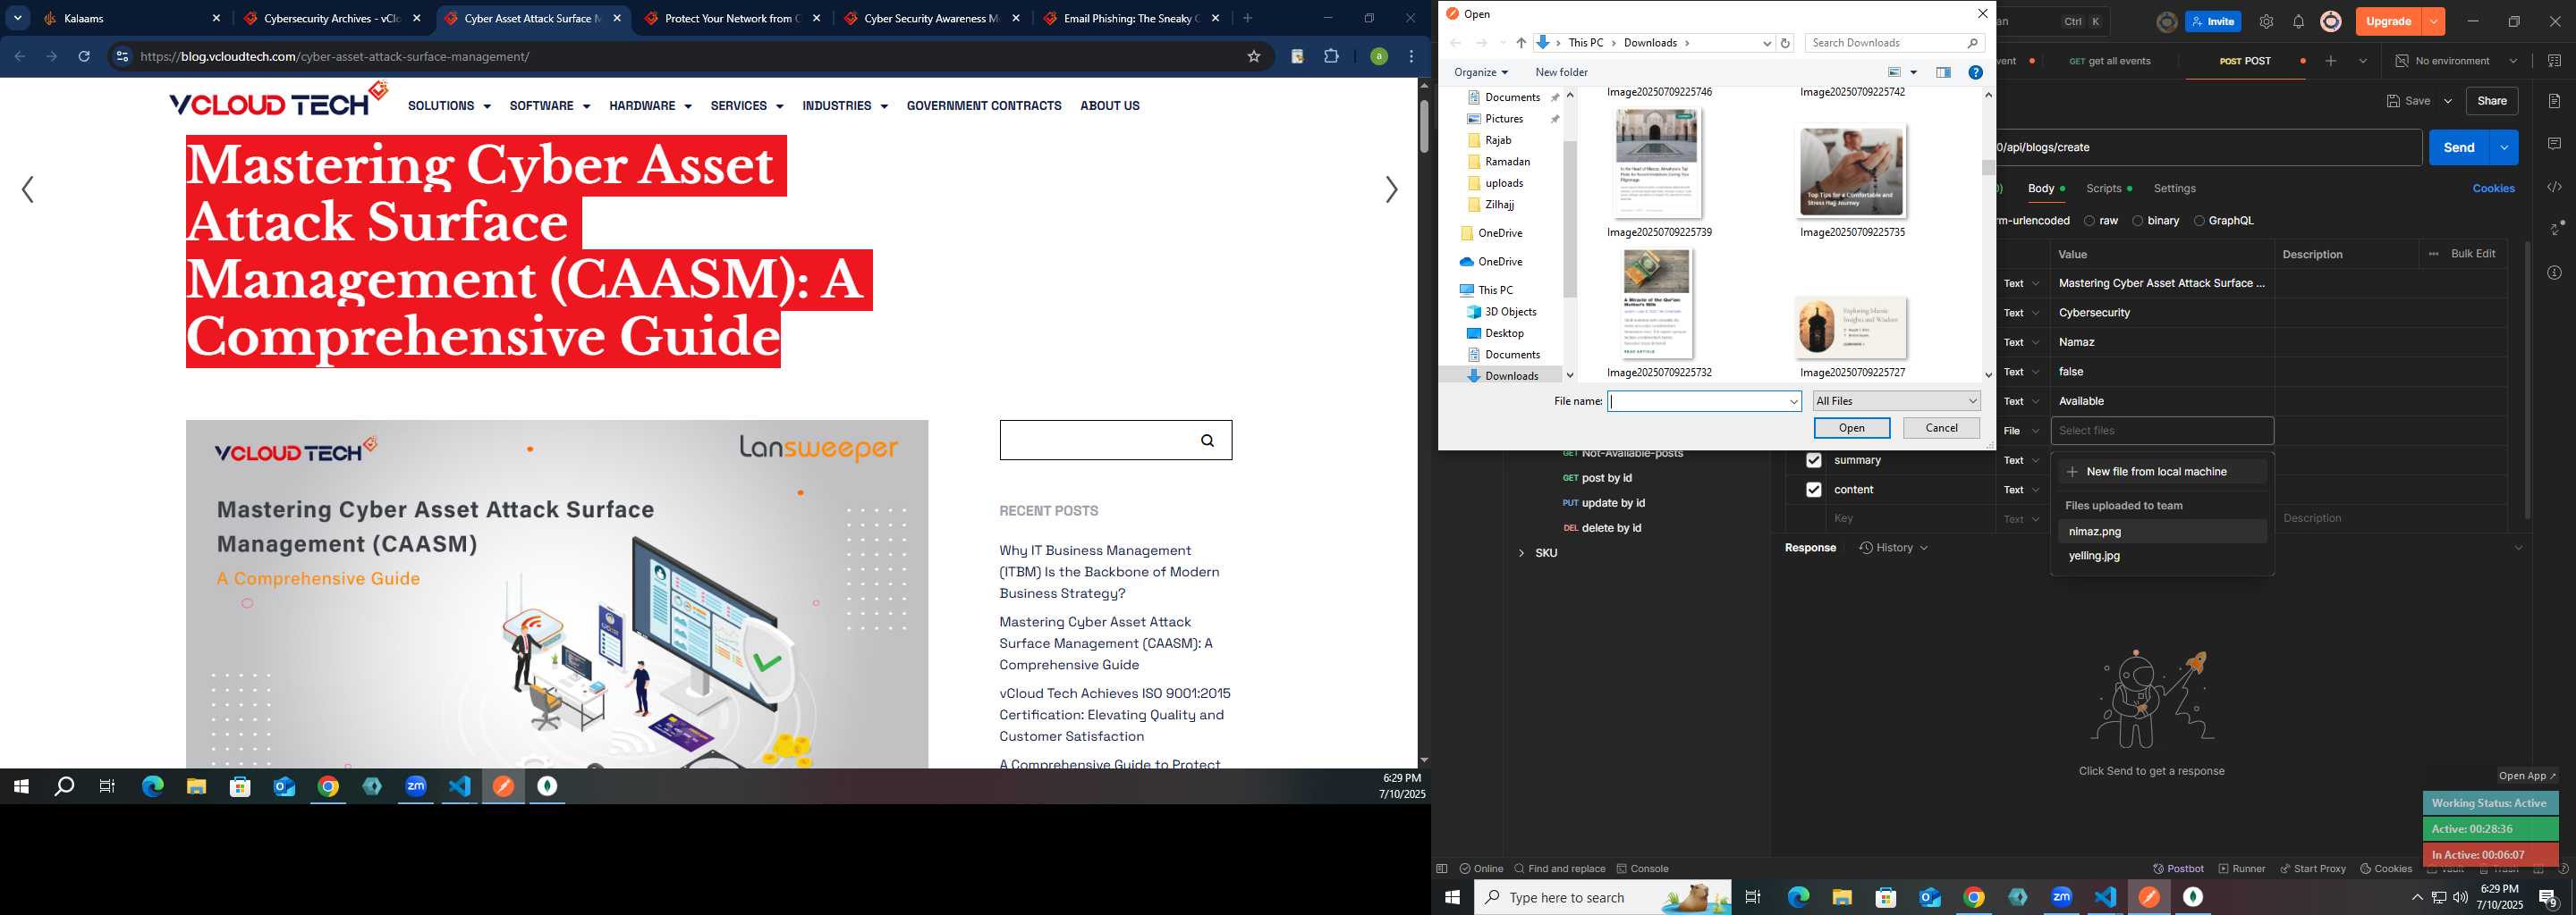This screenshot has width=2576, height=915.
Task: Uncheck the content key checkbox
Action: click(x=1813, y=490)
